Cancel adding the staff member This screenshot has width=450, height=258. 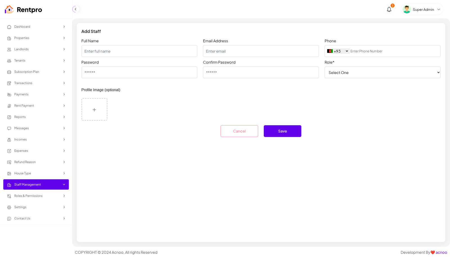point(239,131)
